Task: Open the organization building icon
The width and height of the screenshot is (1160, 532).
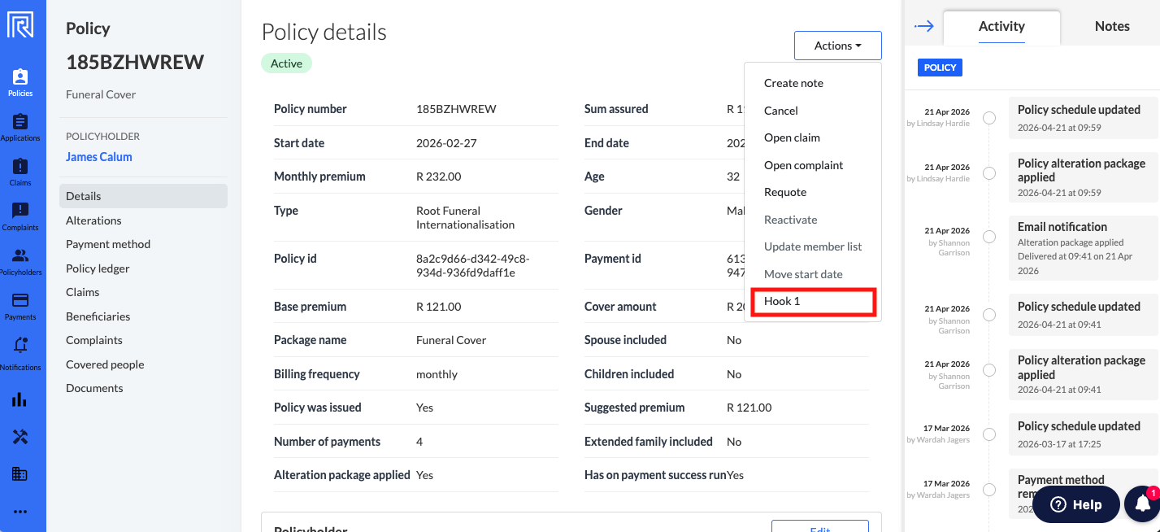Action: coord(20,474)
